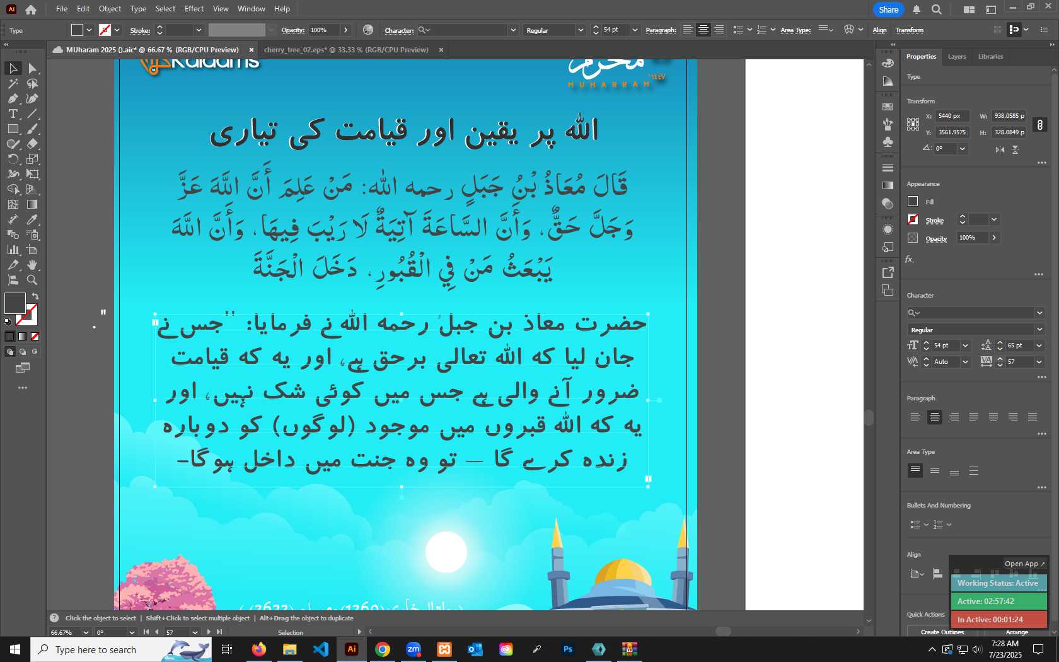Screen dimensions: 1059x662
Task: Select the Lasso tool
Action: click(x=33, y=83)
